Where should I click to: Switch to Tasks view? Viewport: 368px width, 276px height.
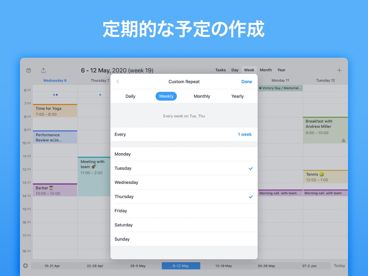[x=221, y=70]
